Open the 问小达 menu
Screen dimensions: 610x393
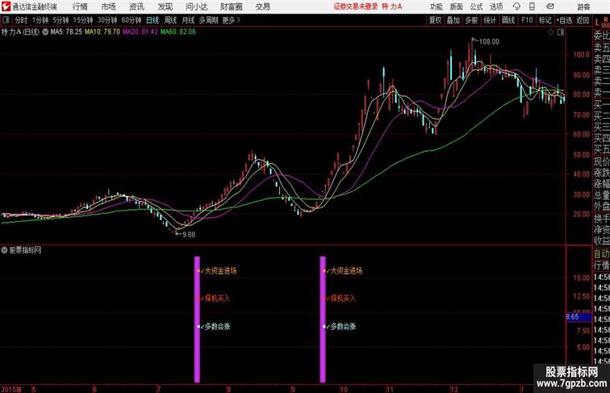(x=196, y=6)
